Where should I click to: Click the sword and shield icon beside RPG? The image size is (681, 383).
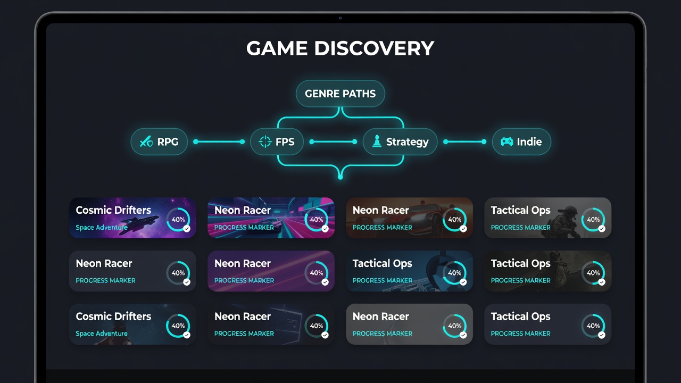click(146, 142)
